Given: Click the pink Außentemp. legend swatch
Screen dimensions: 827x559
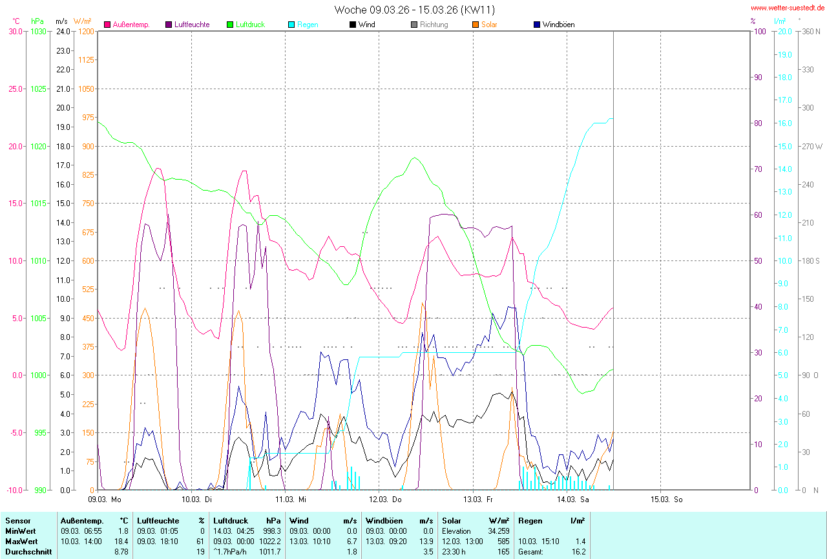Looking at the screenshot, I should point(107,25).
